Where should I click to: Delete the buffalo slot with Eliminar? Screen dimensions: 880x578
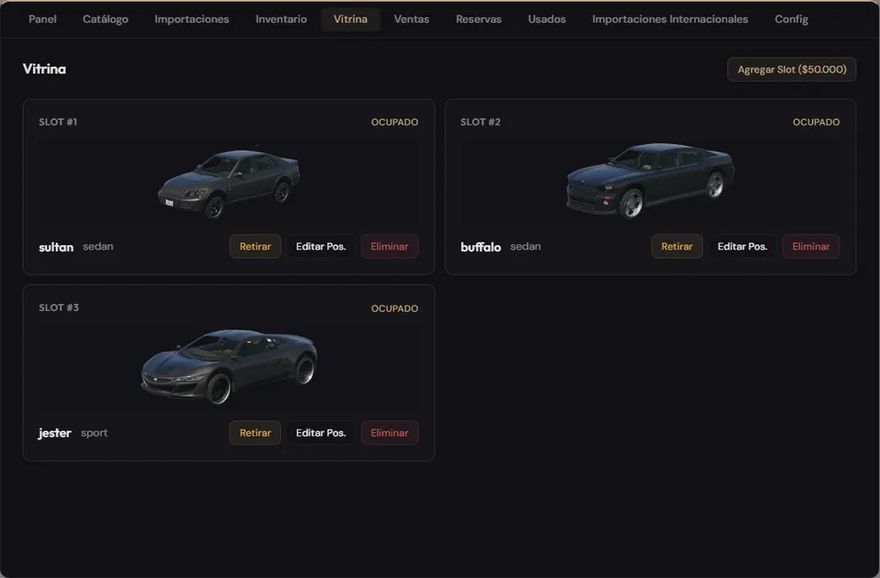(x=811, y=247)
